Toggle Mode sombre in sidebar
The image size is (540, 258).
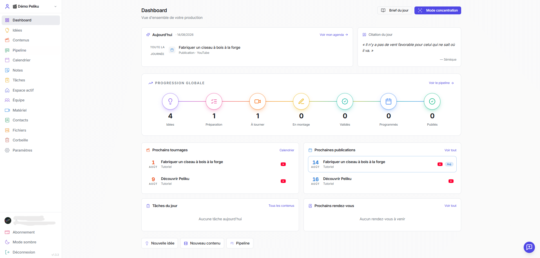click(x=31, y=242)
